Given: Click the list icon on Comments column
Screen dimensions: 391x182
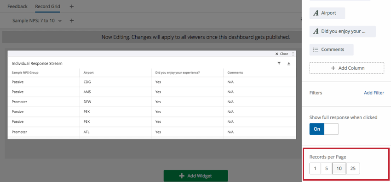Looking at the screenshot, I should tap(316, 50).
